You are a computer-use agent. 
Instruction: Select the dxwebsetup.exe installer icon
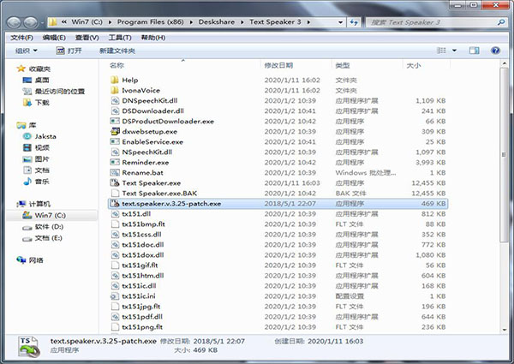click(115, 131)
